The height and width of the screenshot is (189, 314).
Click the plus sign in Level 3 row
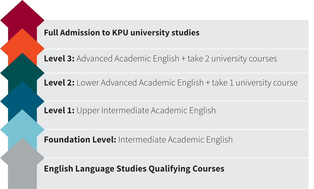pos(184,59)
